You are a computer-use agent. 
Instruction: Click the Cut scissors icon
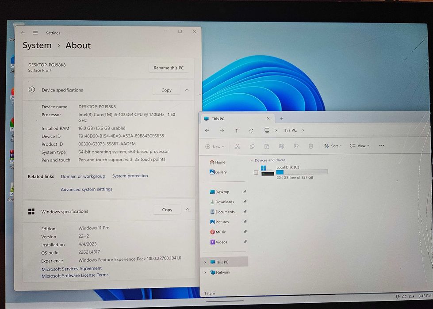tap(237, 146)
